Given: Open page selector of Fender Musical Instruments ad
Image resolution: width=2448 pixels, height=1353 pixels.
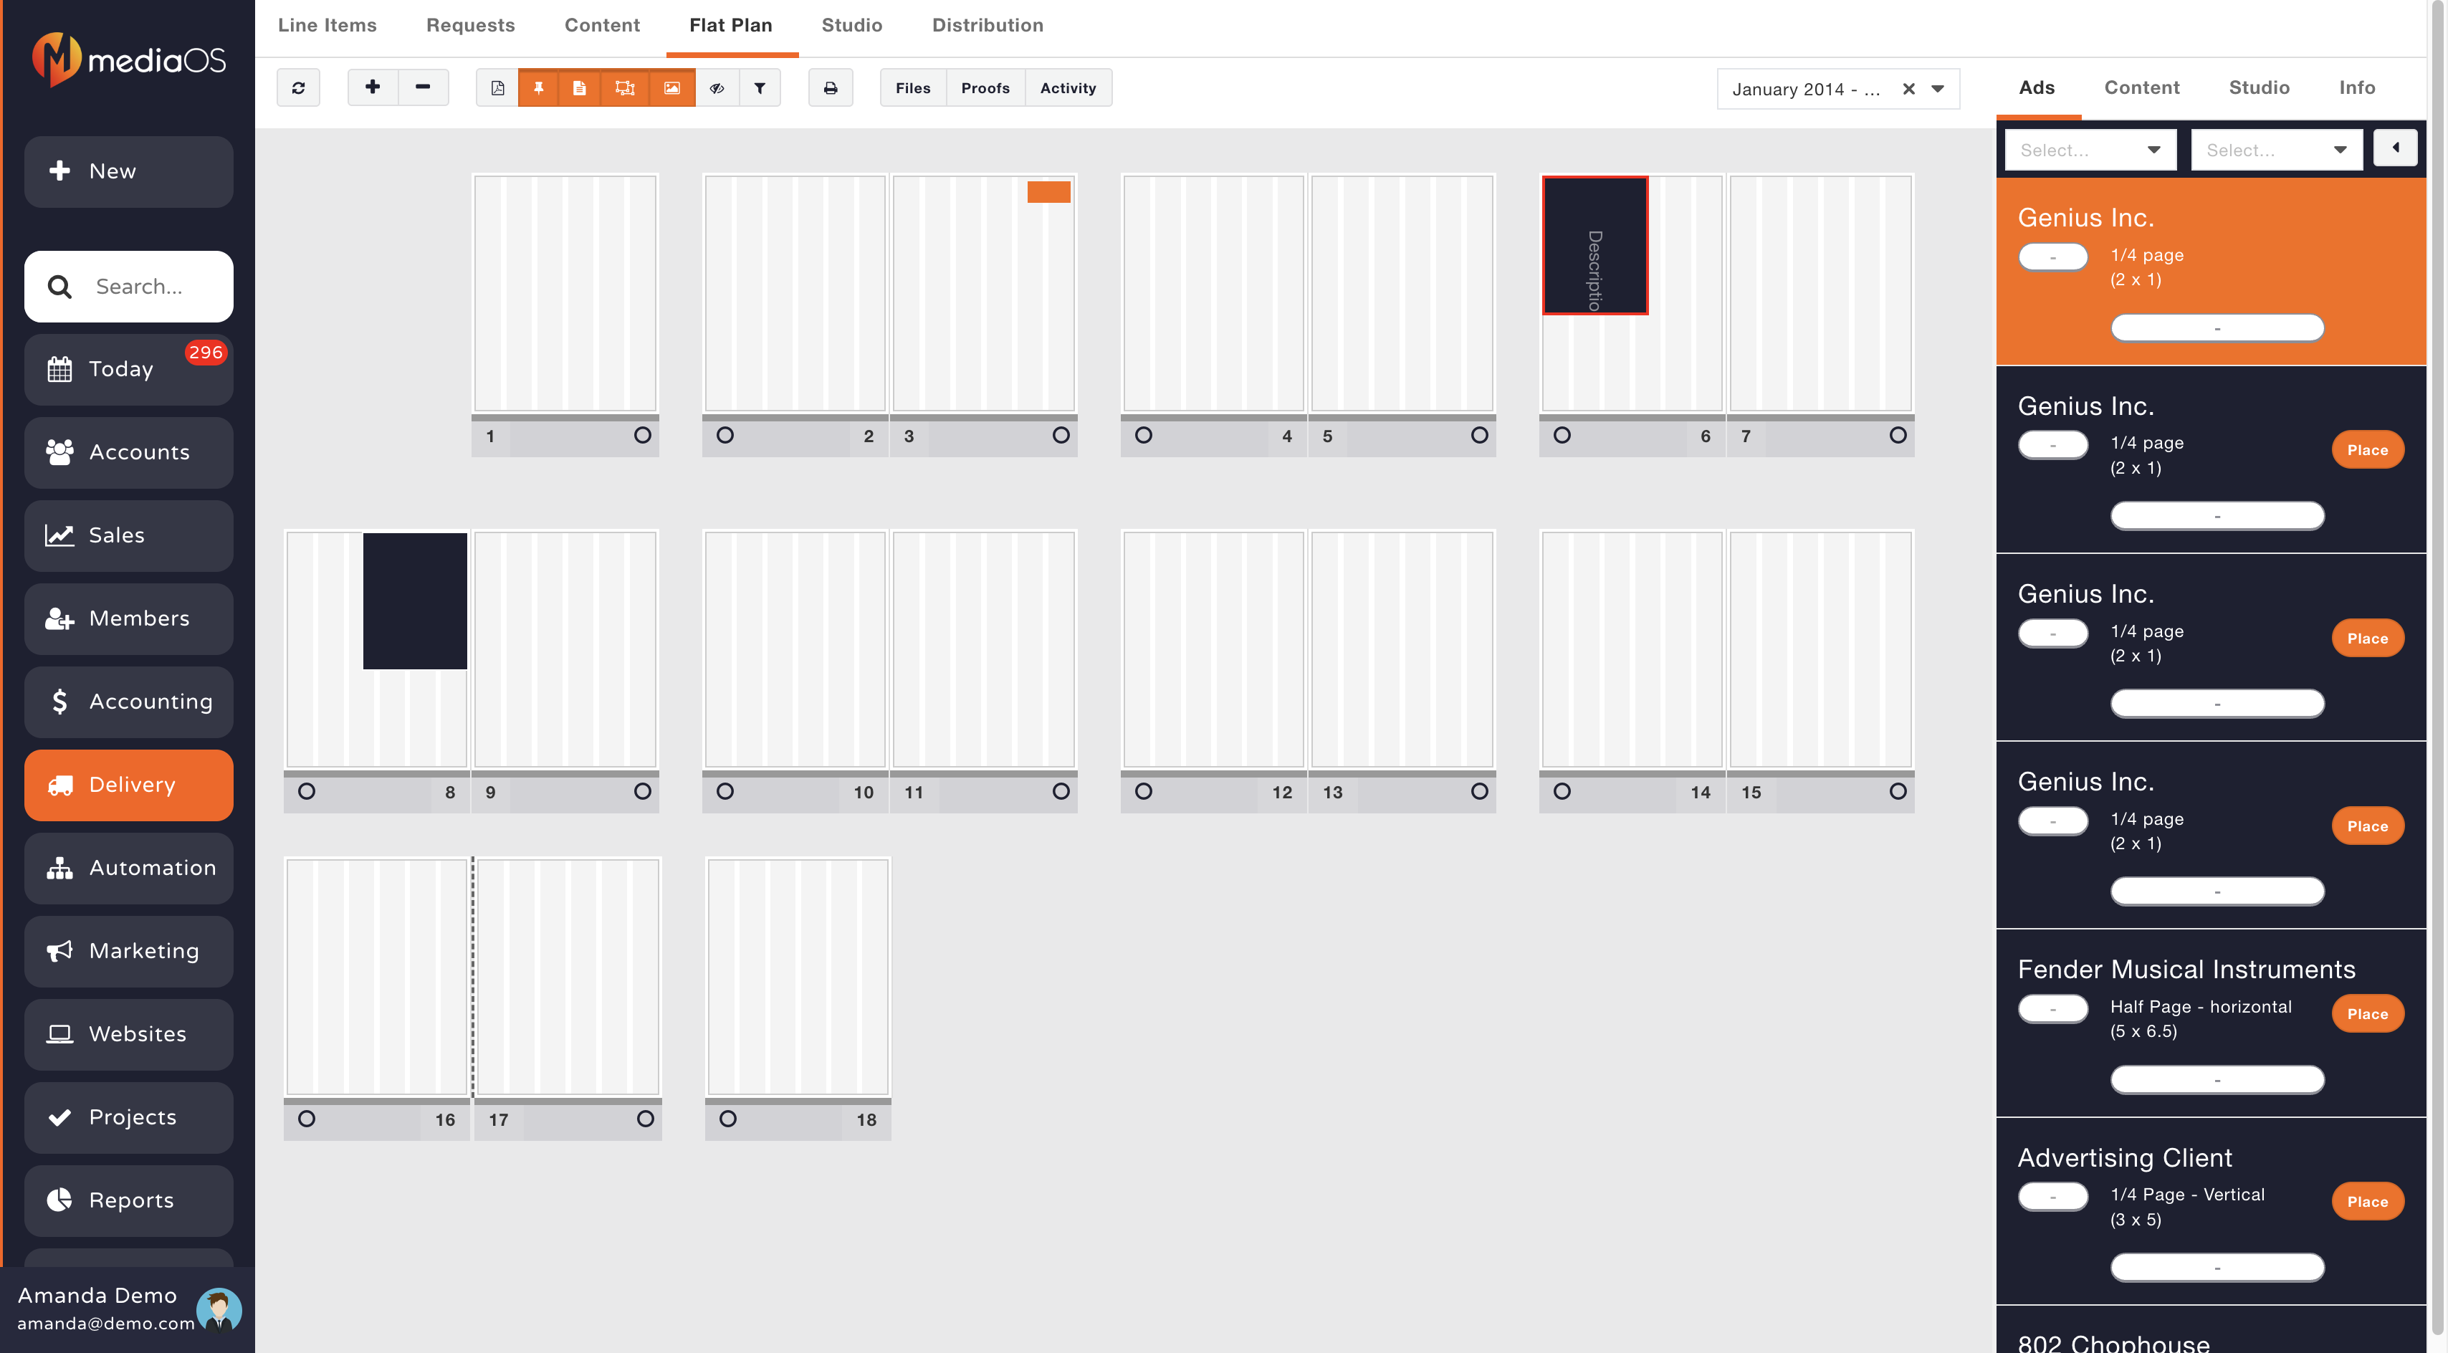Looking at the screenshot, I should [x=2217, y=1079].
